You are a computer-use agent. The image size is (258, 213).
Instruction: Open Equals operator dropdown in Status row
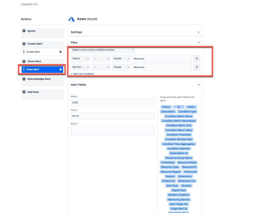point(121,58)
